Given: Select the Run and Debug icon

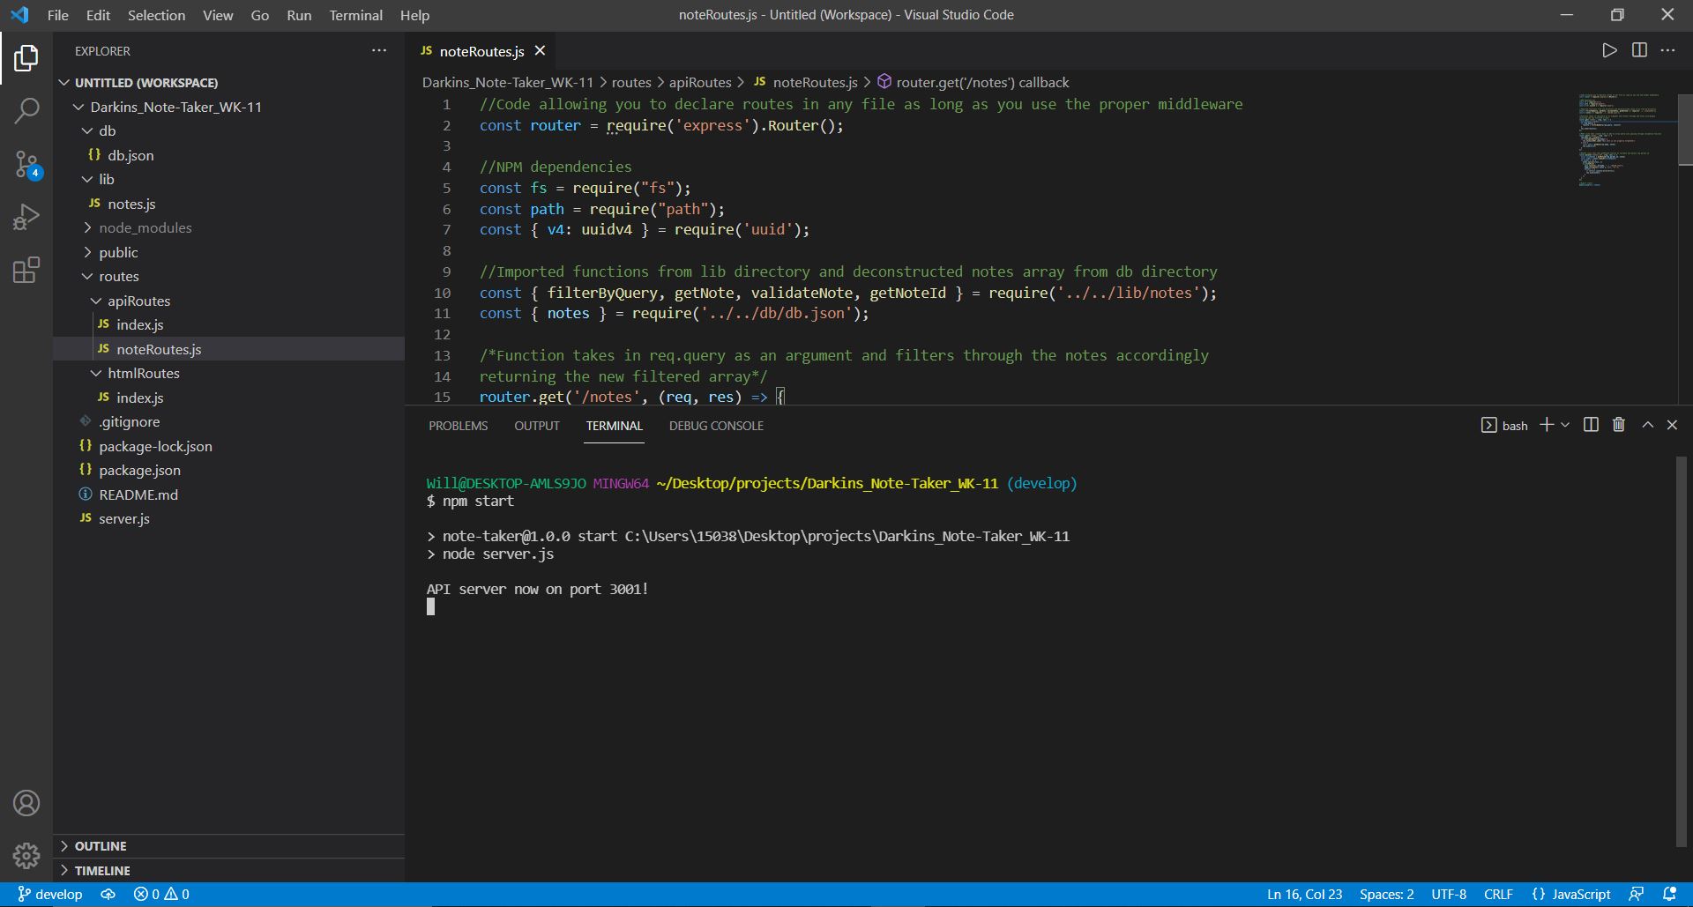Looking at the screenshot, I should click(x=26, y=216).
